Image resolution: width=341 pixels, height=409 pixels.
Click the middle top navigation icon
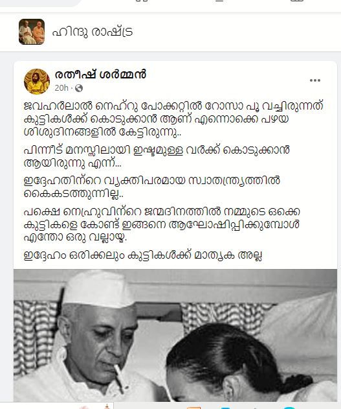(219, 1)
